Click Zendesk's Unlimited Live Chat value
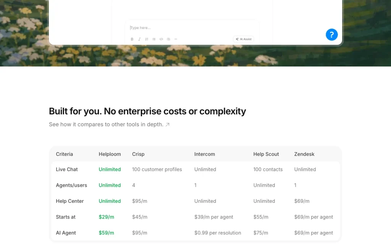Screen dimensions: 391x244 305,169
